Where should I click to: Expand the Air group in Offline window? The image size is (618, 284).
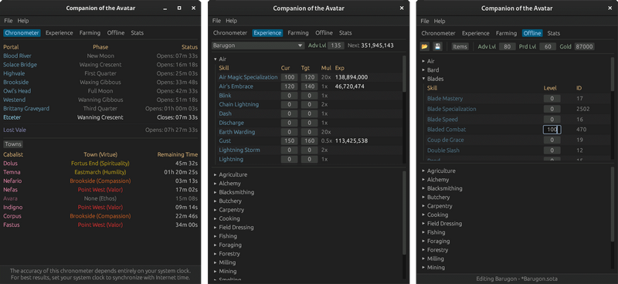[423, 61]
